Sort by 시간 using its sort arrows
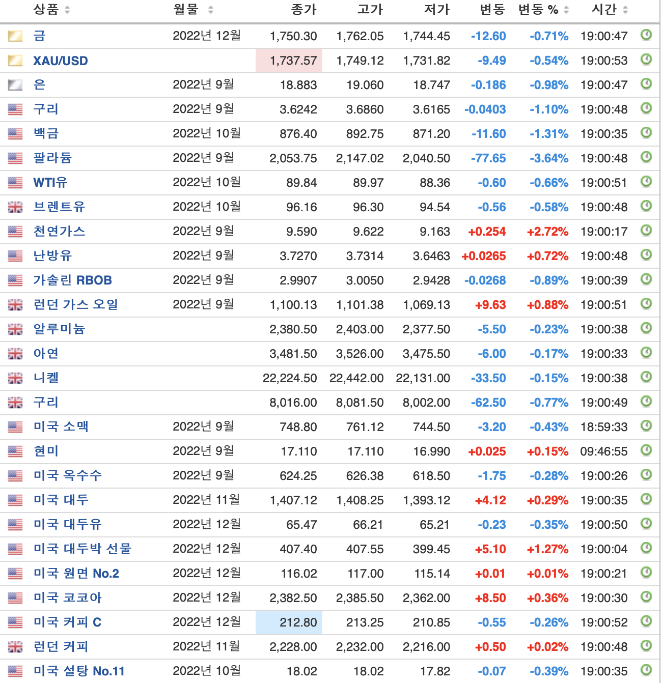 click(625, 10)
